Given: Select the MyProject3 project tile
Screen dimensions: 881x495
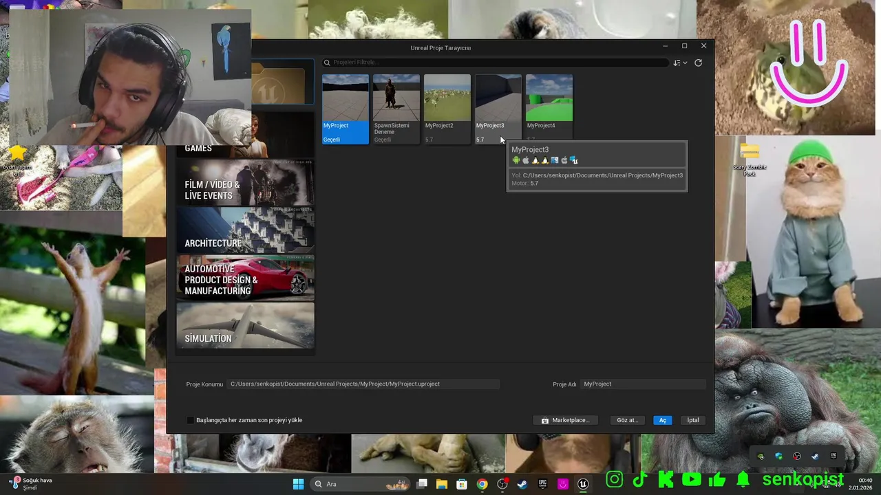Looking at the screenshot, I should tap(498, 109).
